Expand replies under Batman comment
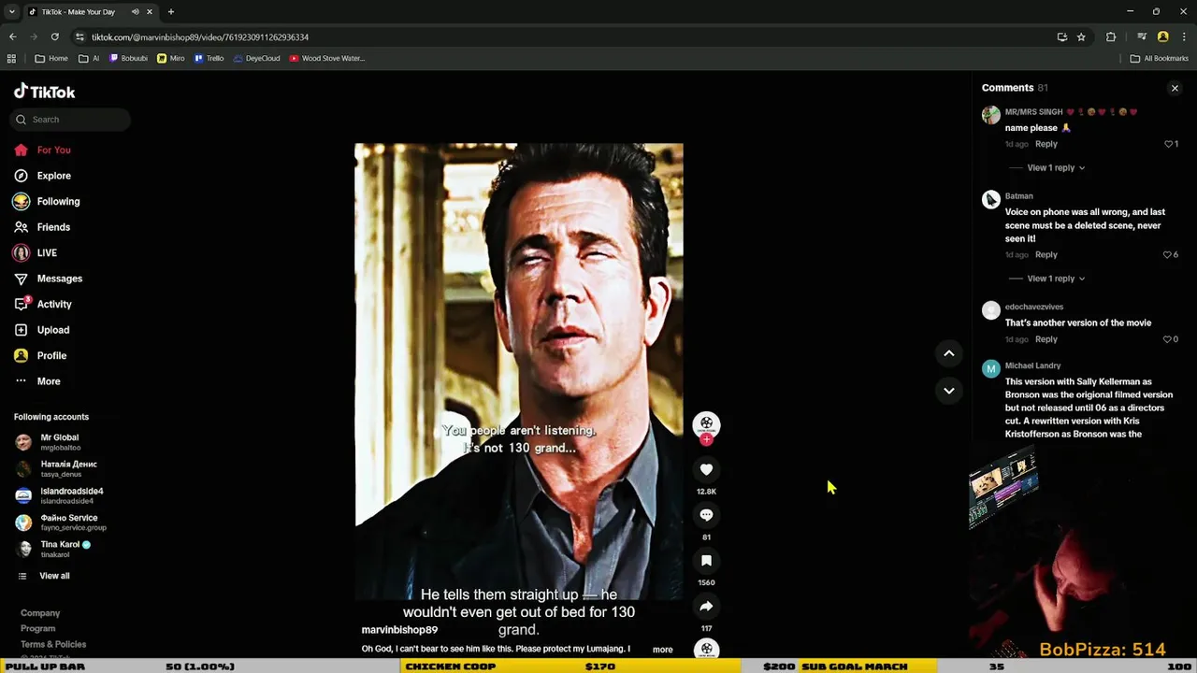This screenshot has height=673, width=1197. pyautogui.click(x=1056, y=279)
